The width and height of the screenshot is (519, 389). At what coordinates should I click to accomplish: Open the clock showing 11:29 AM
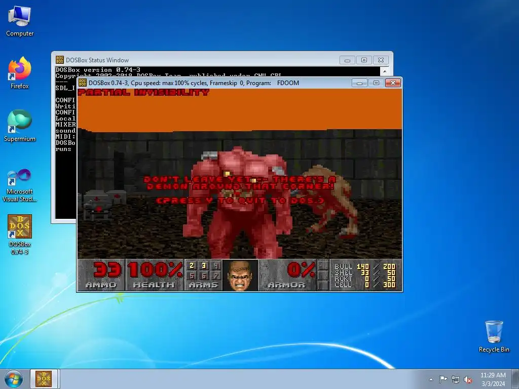click(493, 375)
